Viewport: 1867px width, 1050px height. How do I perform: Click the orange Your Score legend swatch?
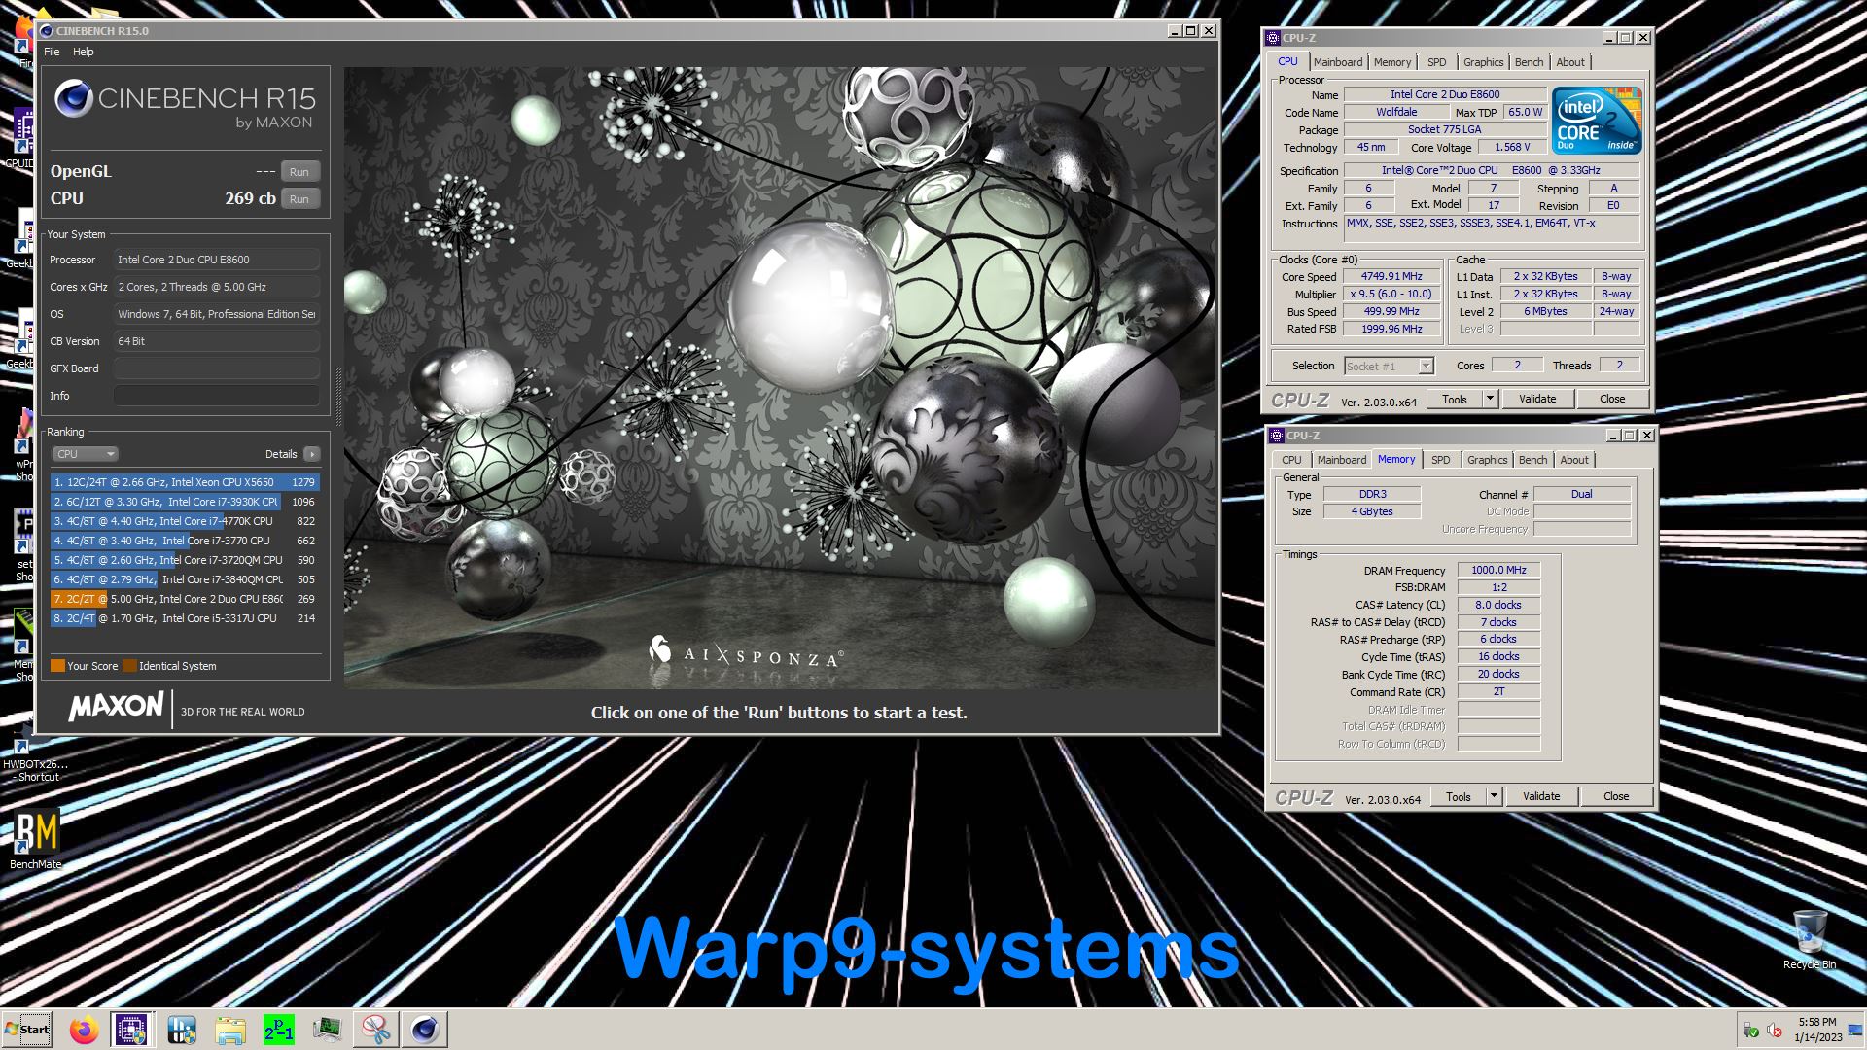click(57, 666)
